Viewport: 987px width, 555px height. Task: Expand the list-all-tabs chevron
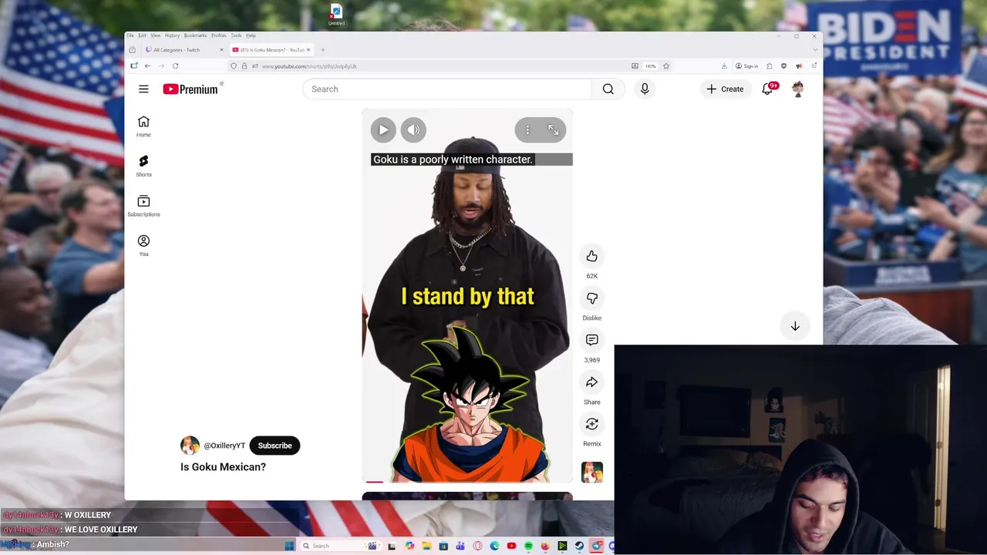coord(815,50)
